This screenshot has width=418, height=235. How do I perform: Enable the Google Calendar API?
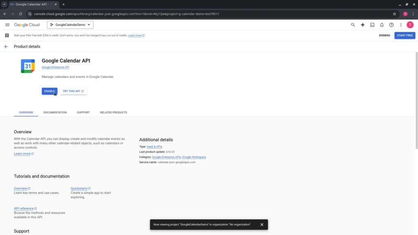(49, 91)
